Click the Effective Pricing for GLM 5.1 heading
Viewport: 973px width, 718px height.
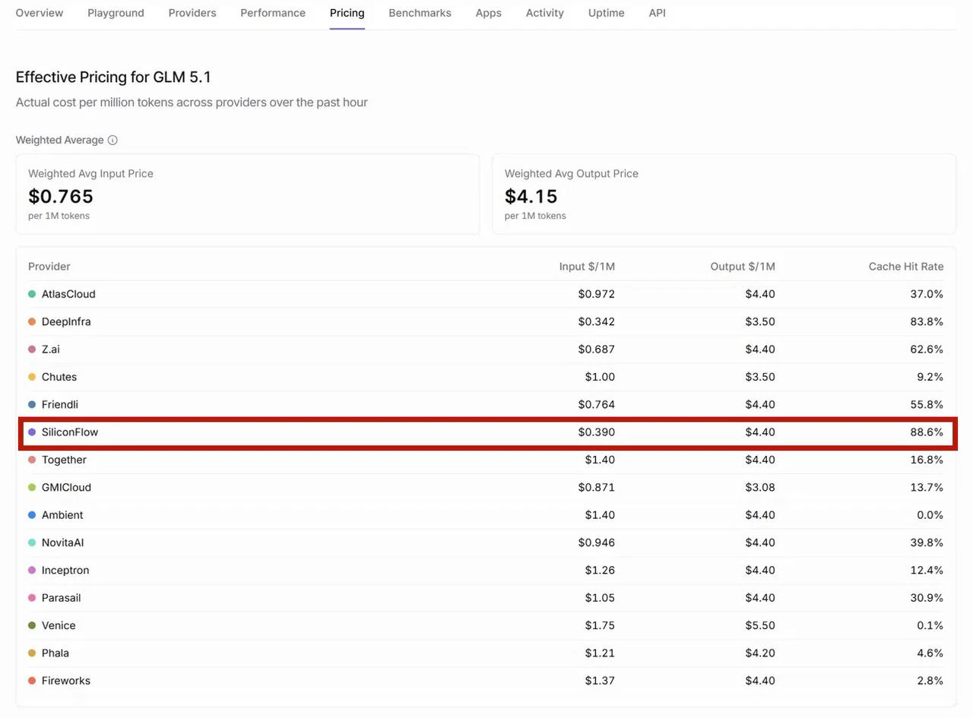tap(113, 77)
